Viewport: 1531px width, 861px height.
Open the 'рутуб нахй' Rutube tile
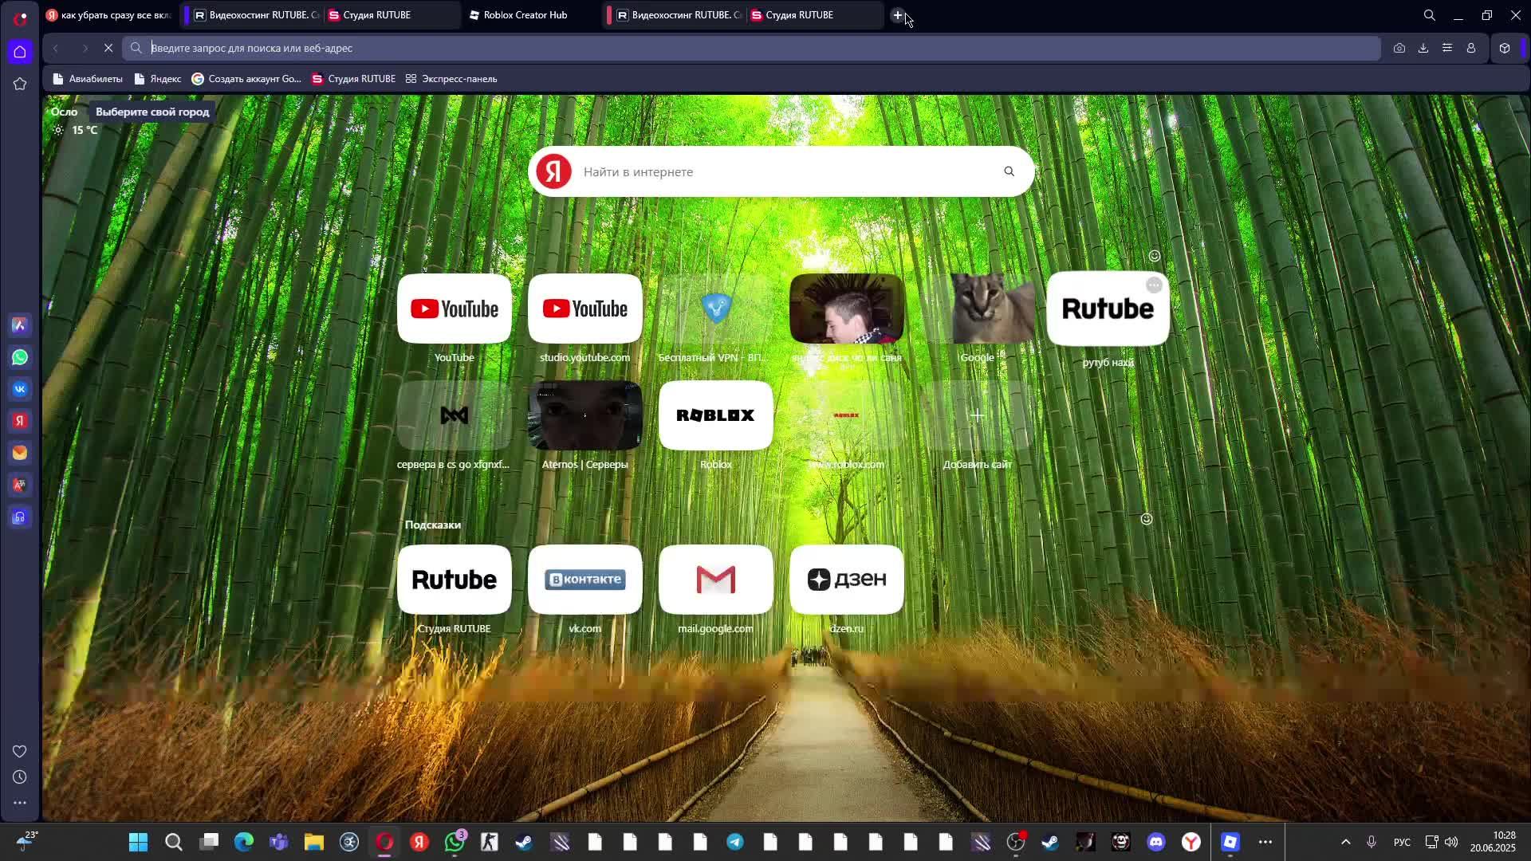coord(1108,309)
